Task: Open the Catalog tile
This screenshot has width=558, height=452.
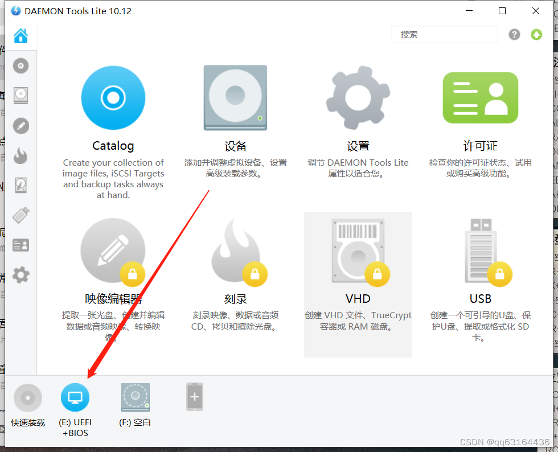Action: pos(113,132)
